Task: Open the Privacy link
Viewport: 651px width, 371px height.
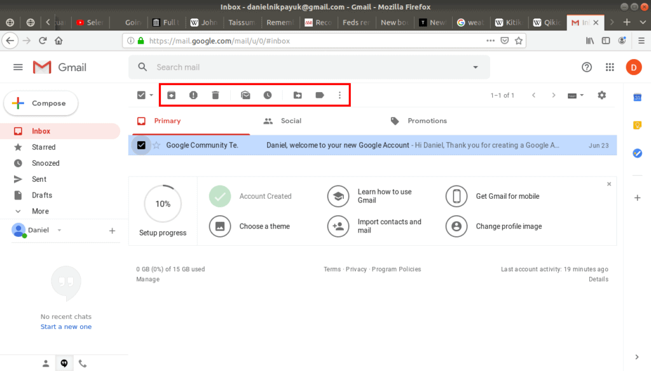Action: [356, 269]
